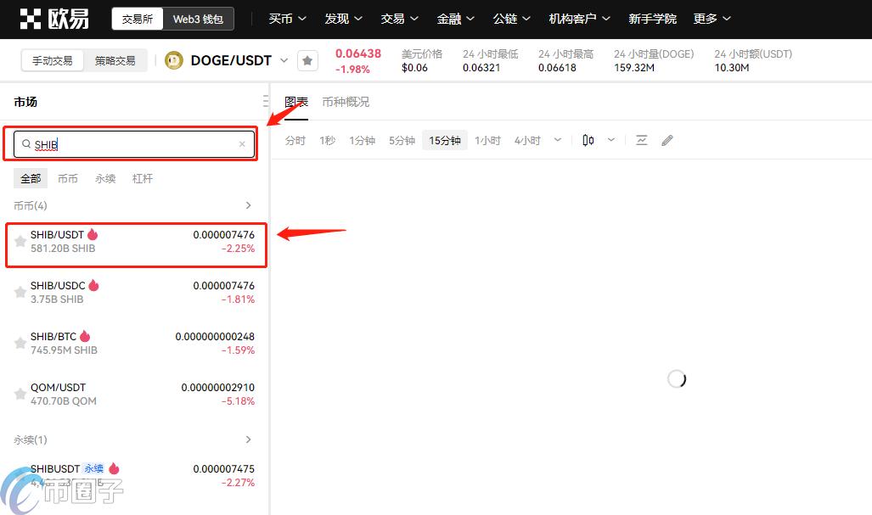Image resolution: width=872 pixels, height=515 pixels.
Task: Open 新手学院 page
Action: click(x=652, y=19)
